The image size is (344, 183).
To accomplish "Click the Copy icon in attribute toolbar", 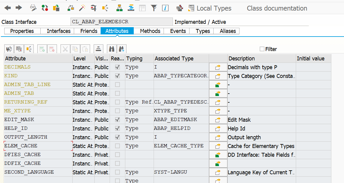I will pyautogui.click(x=75, y=49).
